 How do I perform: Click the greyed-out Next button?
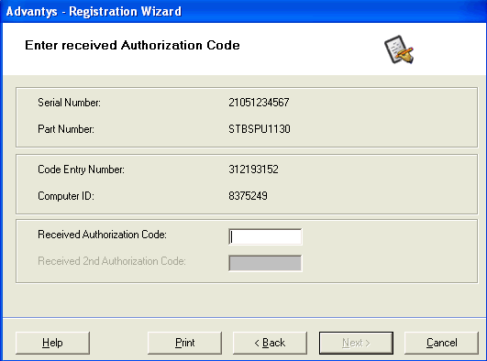356,343
